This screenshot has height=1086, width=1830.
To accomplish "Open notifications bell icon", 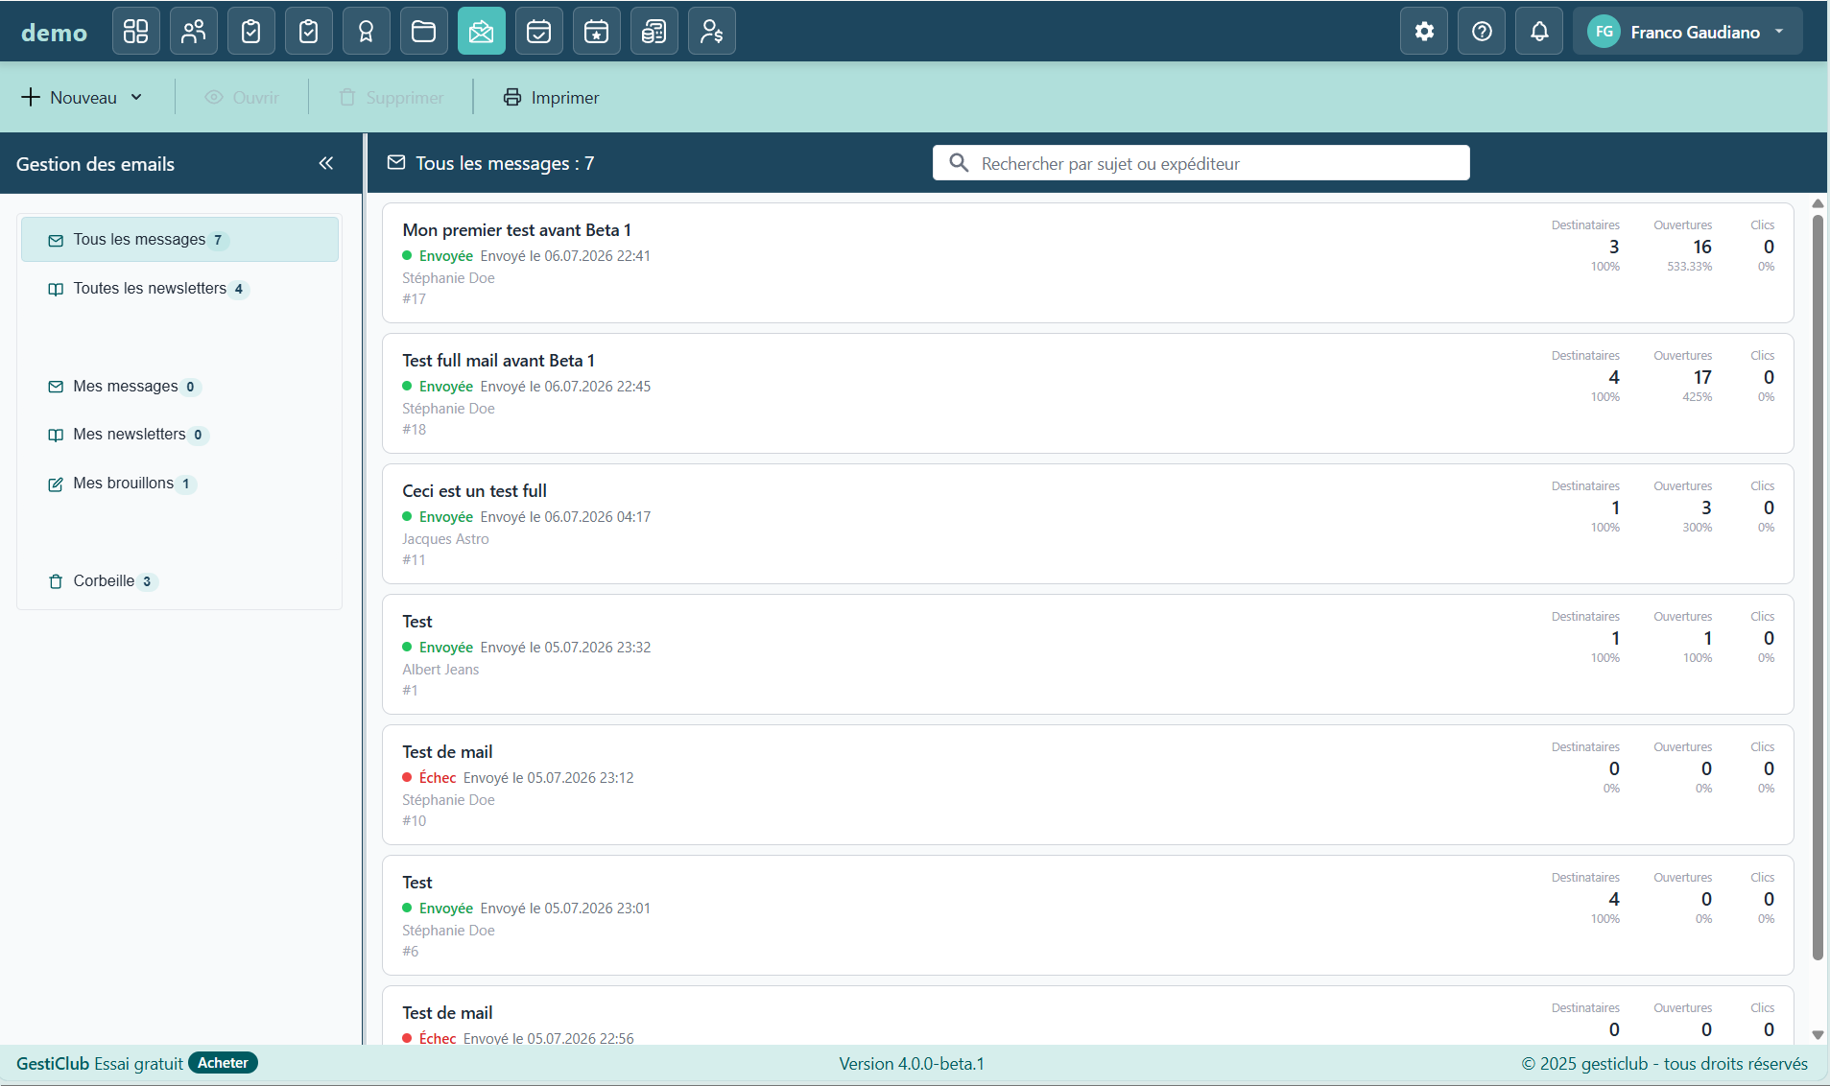I will 1539,32.
